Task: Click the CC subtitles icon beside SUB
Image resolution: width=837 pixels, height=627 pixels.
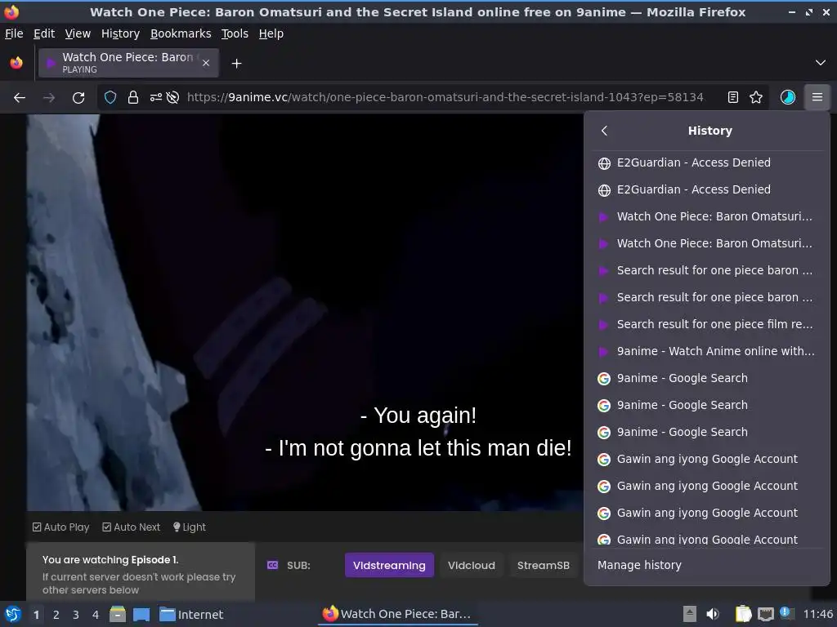Action: click(x=272, y=565)
